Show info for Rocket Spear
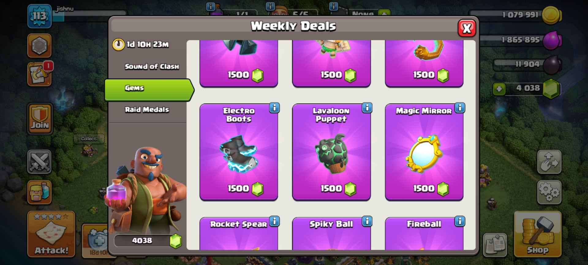 click(x=274, y=221)
